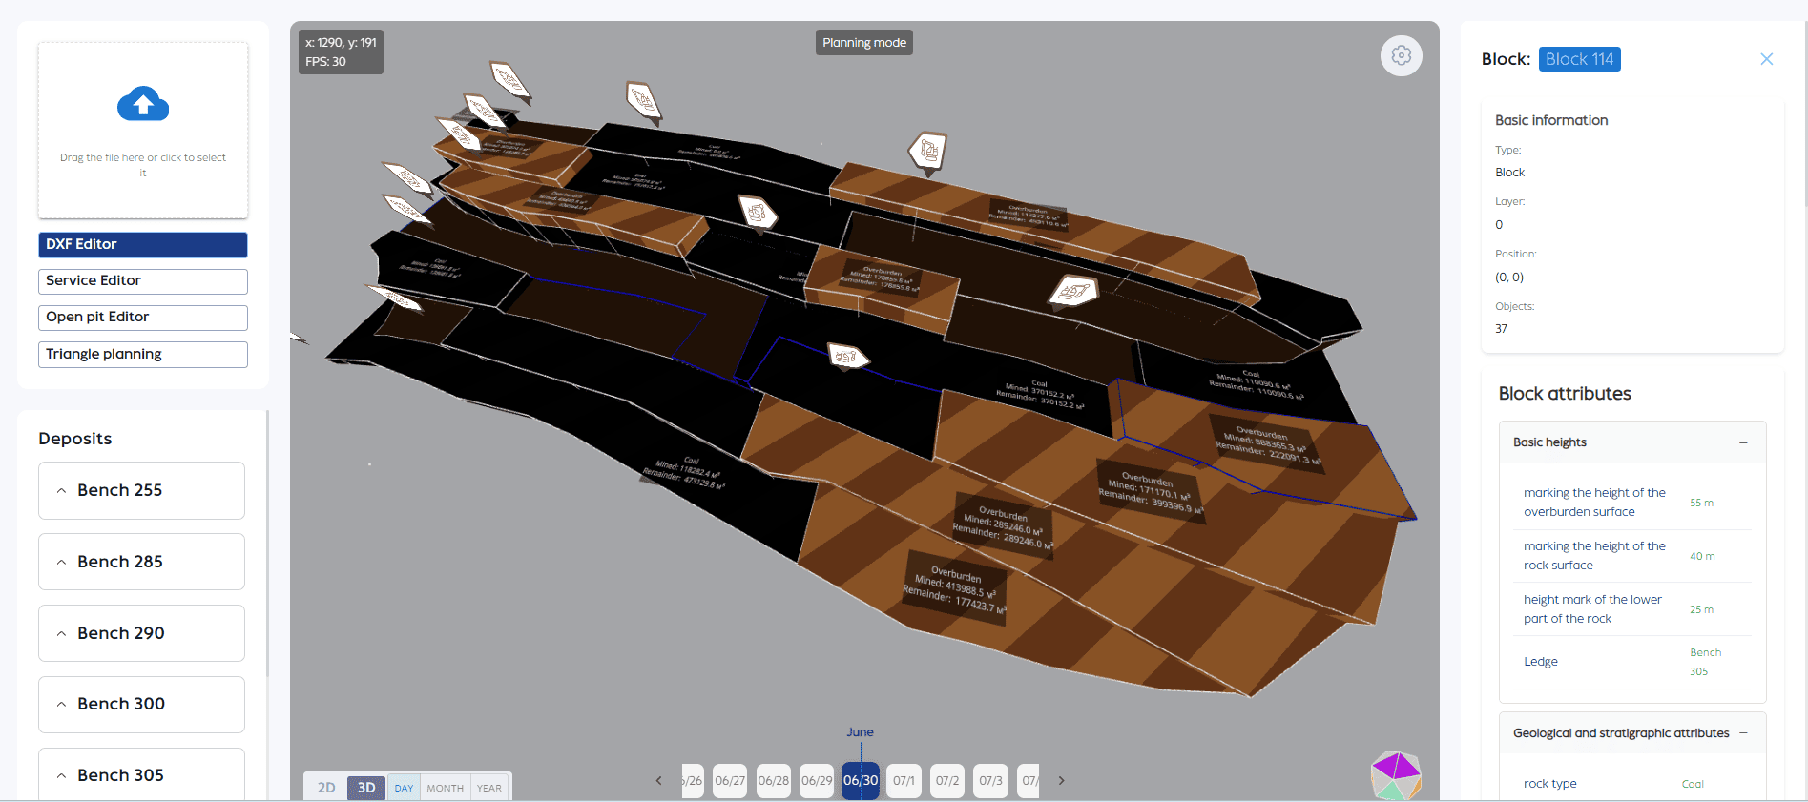Collapse the Geological and stratigraphic attributes section
Screen dimensions: 1808x802
1743,733
